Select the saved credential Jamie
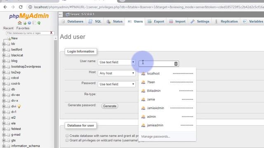 pos(167,99)
